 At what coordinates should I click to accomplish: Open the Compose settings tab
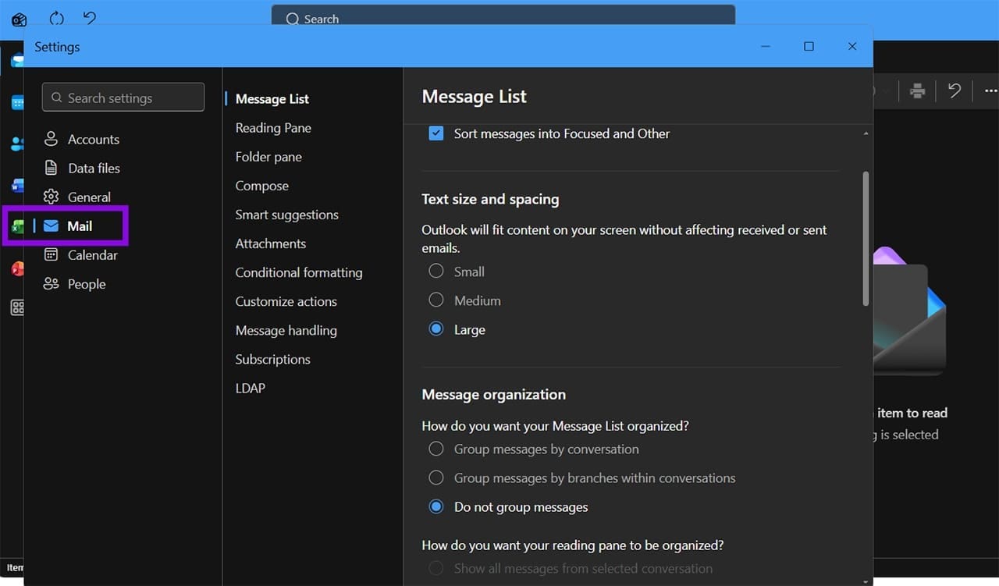tap(262, 186)
